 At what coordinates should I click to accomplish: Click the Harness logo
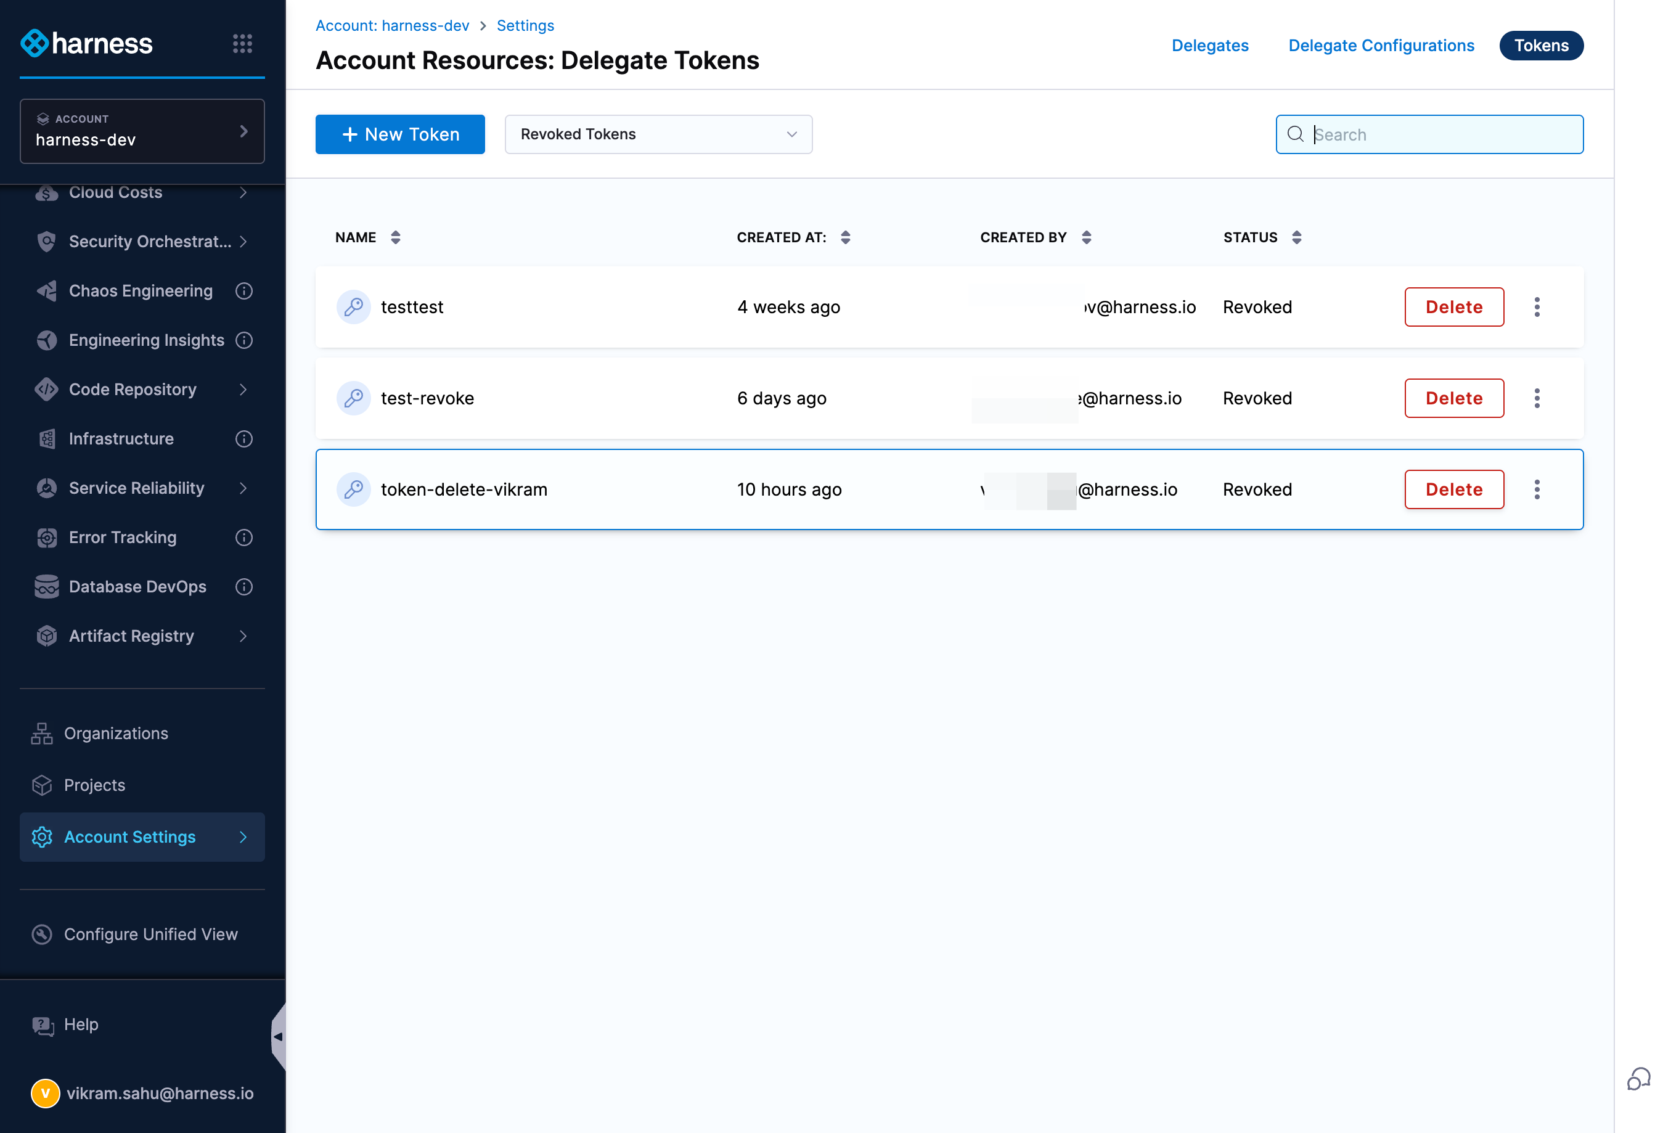point(86,44)
